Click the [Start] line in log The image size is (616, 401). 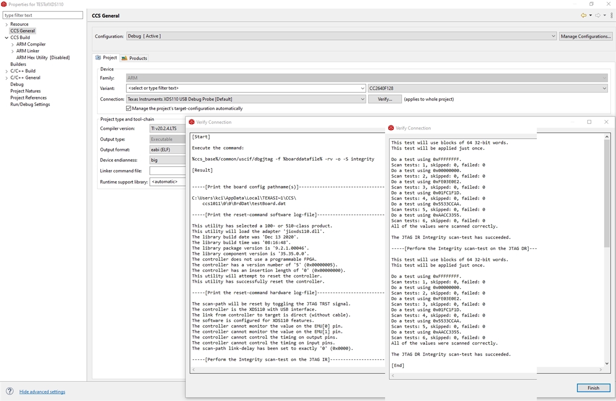201,136
